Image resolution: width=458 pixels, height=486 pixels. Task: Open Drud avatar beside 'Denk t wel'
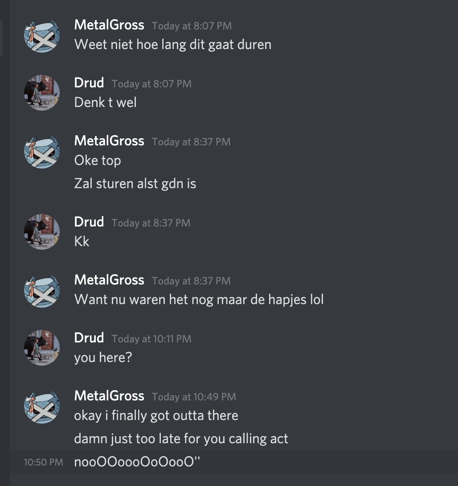[x=42, y=93]
